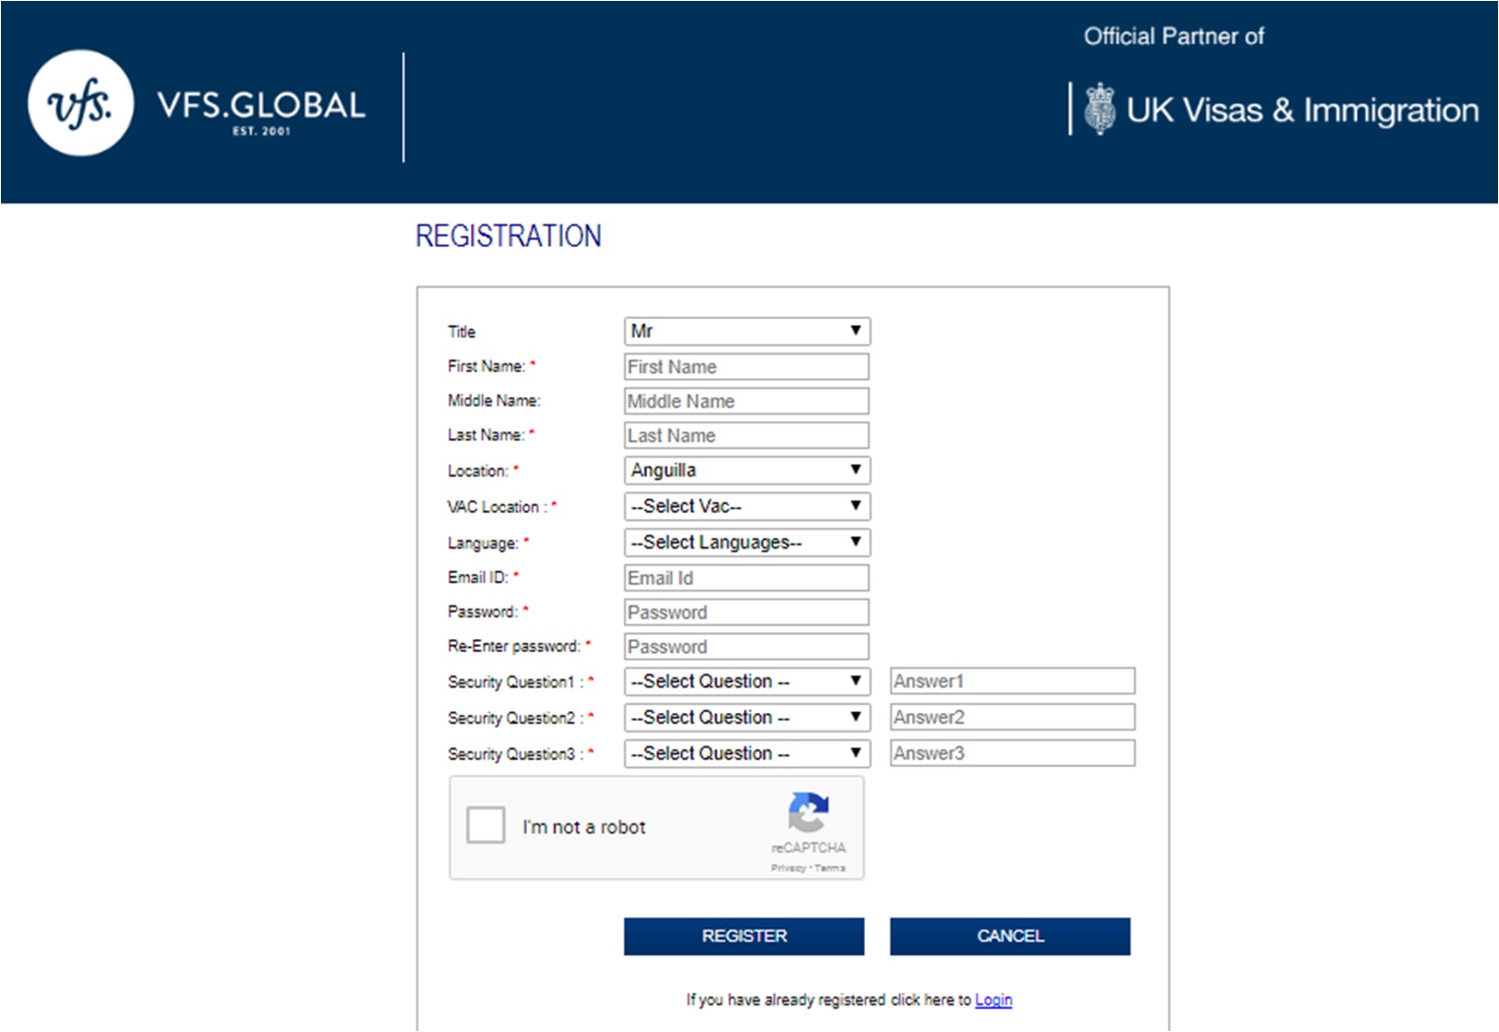Click the First Name input field

[x=746, y=365]
